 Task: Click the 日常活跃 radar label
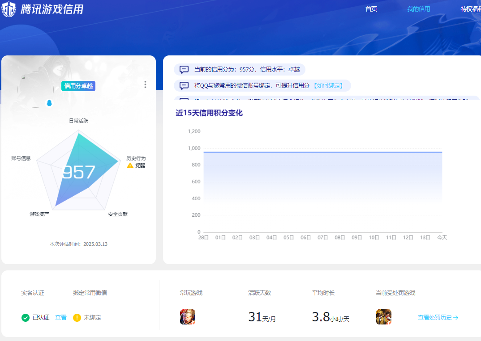(x=78, y=121)
